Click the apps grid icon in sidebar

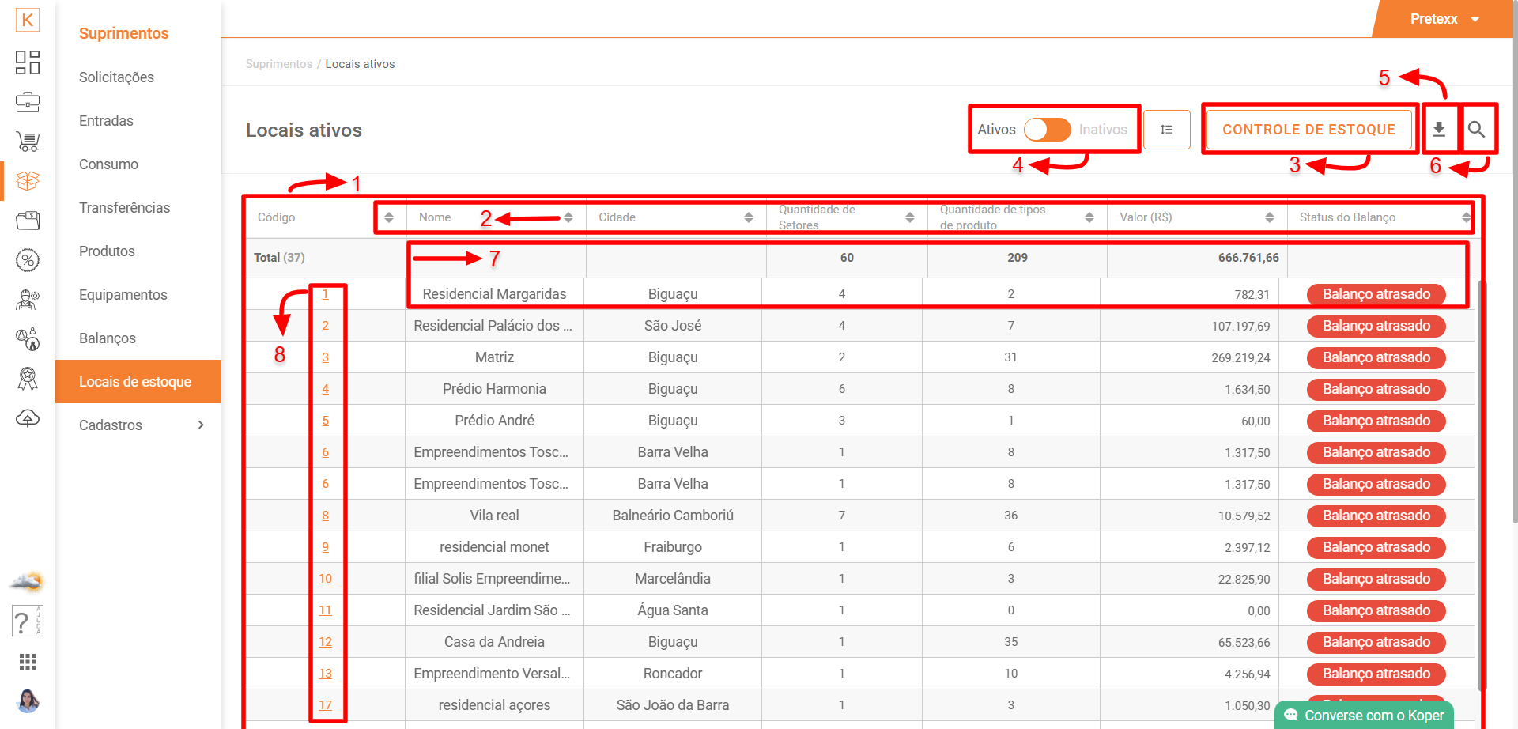tap(28, 662)
